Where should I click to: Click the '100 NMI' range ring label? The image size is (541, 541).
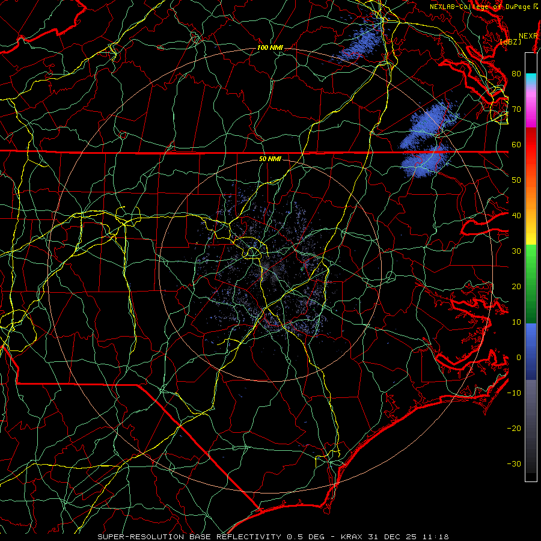(270, 47)
